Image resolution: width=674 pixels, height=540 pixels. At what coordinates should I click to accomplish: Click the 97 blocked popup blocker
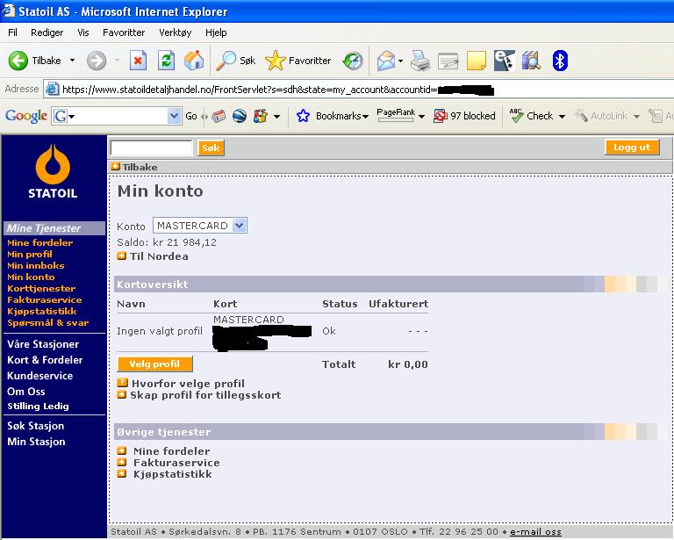[464, 116]
